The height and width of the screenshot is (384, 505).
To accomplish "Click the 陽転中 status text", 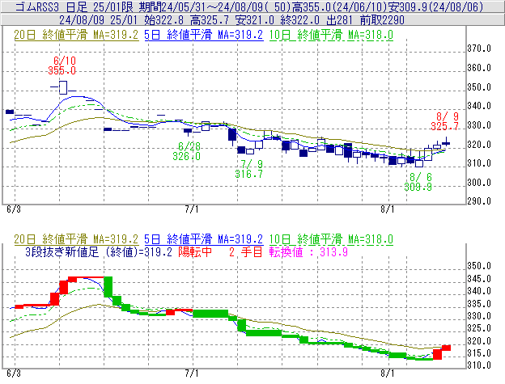I will click(195, 251).
